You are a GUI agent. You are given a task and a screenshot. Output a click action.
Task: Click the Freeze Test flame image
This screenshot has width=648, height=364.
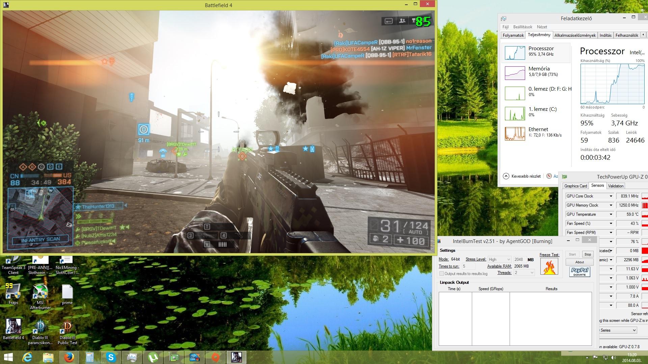click(549, 266)
